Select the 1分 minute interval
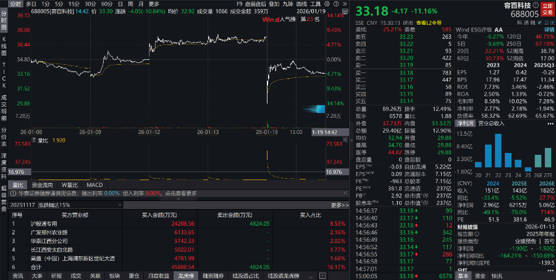 click(x=45, y=4)
